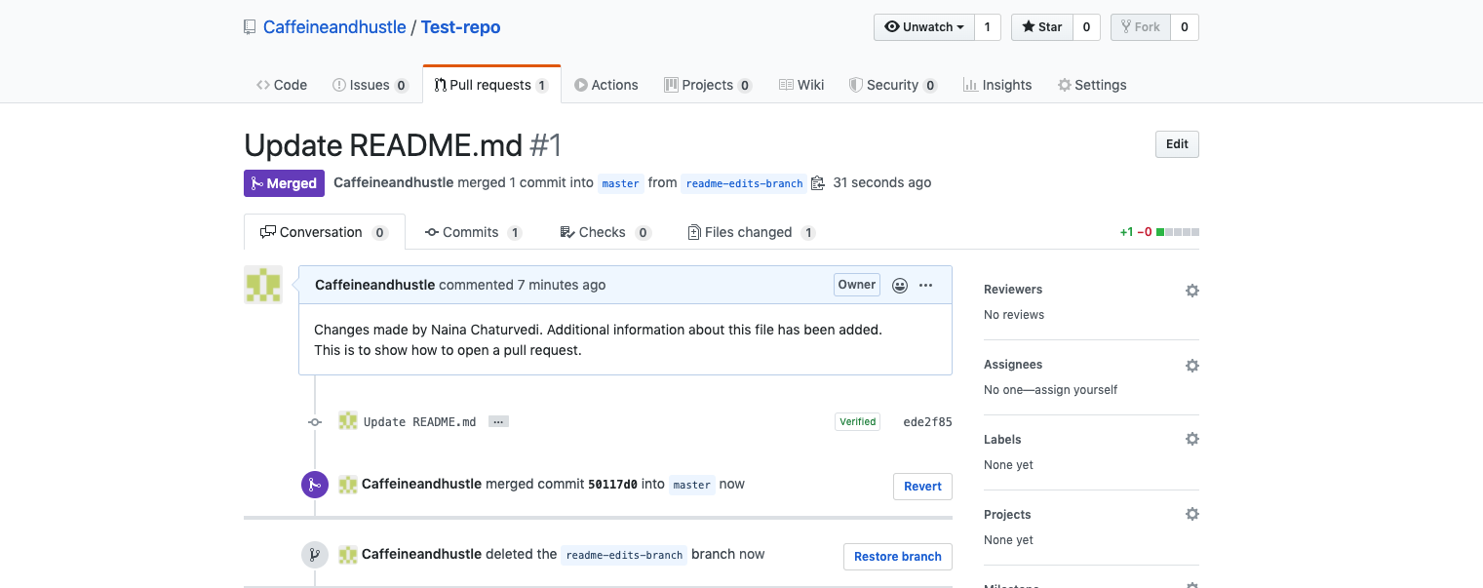
Task: Switch to the Checks tab
Action: 605,232
